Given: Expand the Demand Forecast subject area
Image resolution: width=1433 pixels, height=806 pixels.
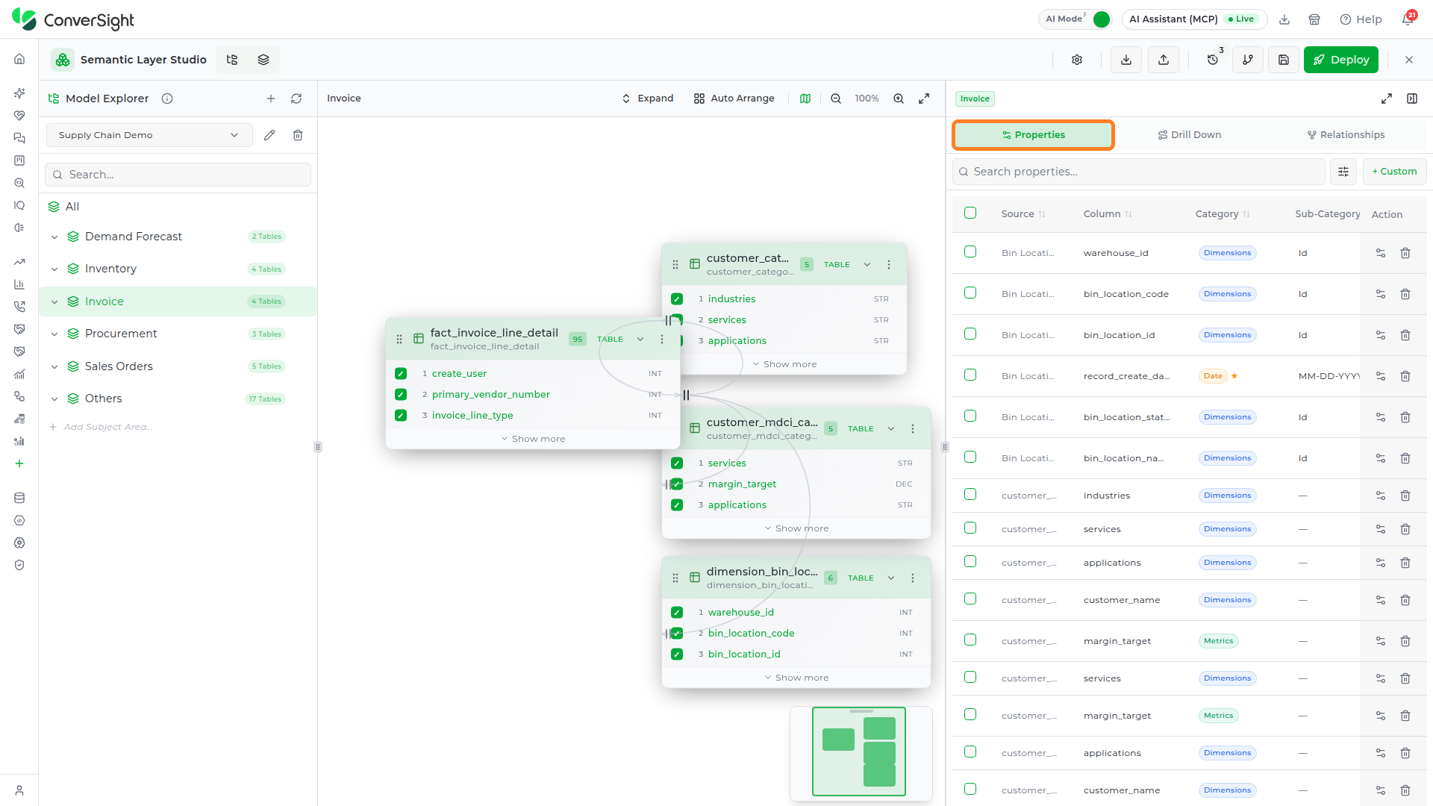Looking at the screenshot, I should [x=54, y=237].
